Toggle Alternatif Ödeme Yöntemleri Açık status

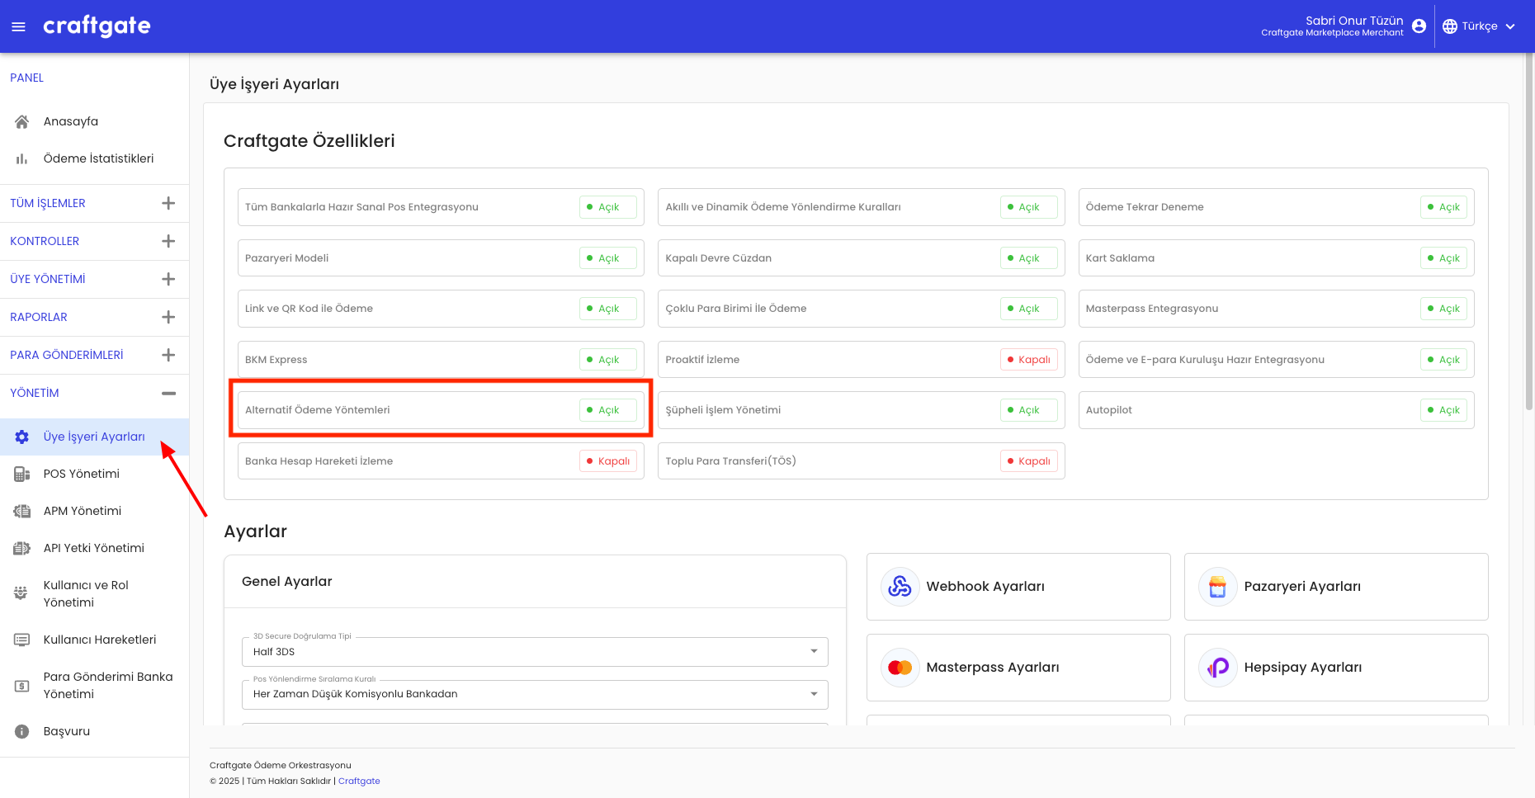pos(607,410)
